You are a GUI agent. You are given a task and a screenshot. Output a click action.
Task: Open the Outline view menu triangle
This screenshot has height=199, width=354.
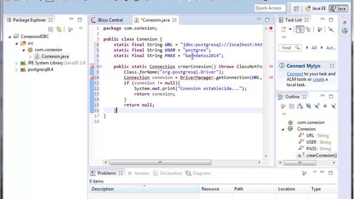[284, 114]
